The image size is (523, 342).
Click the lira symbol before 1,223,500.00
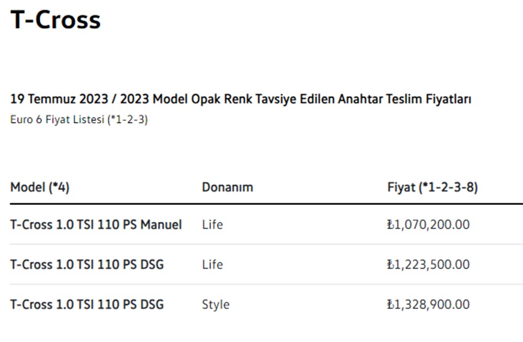click(x=390, y=265)
